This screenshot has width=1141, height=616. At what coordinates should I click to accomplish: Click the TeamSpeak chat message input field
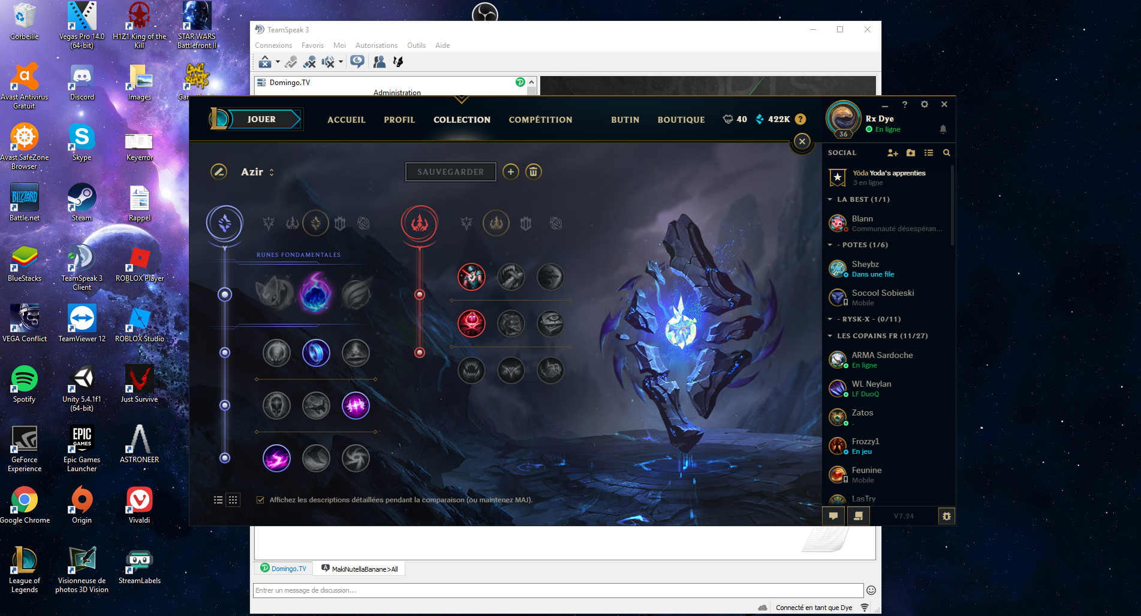click(558, 590)
